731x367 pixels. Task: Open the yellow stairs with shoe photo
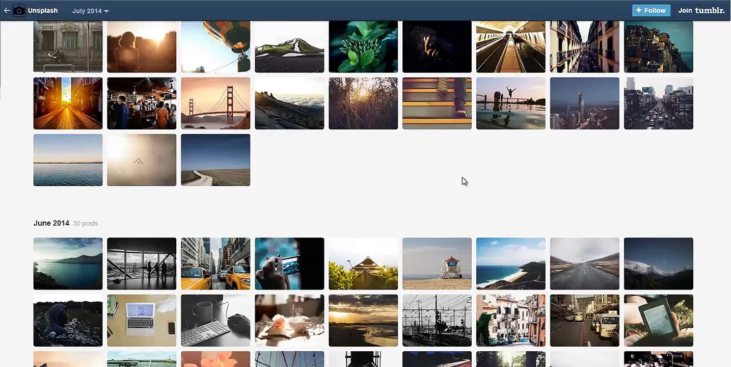[437, 103]
